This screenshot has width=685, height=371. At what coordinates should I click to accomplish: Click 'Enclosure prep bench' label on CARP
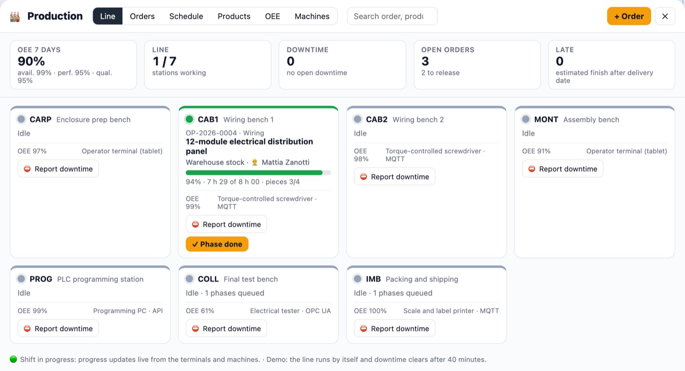tap(93, 119)
